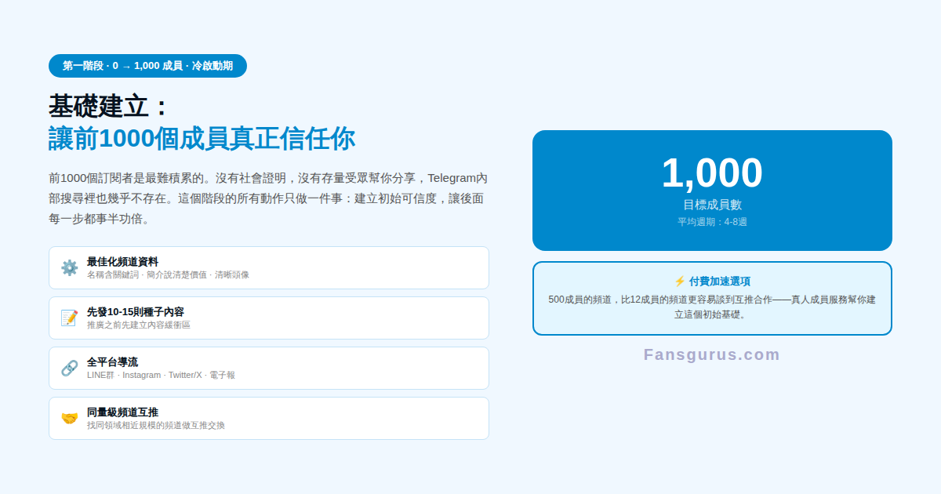This screenshot has width=941, height=494.
Task: Expand the 全平台導流 card for details
Action: (269, 368)
